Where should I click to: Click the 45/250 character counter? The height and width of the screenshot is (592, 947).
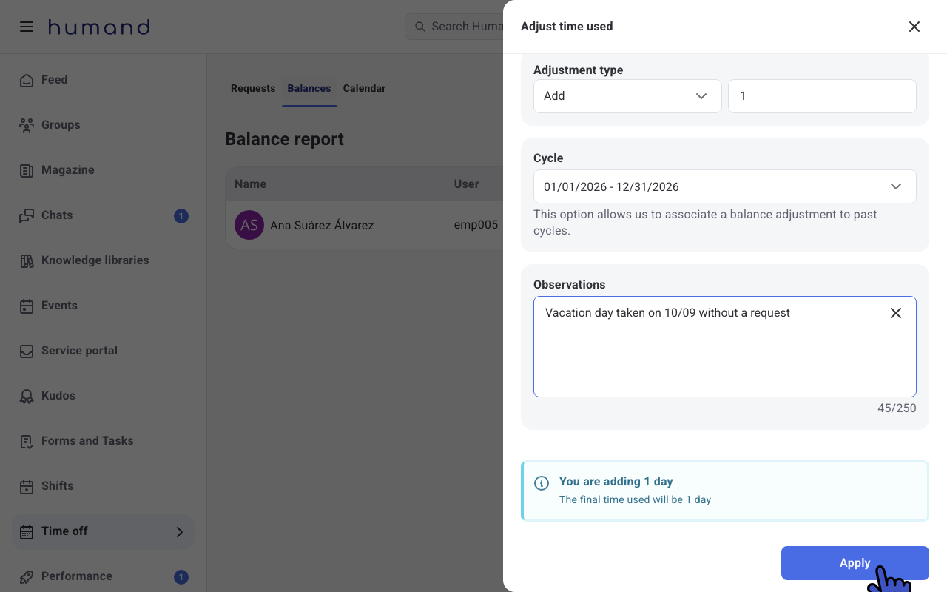tap(897, 408)
